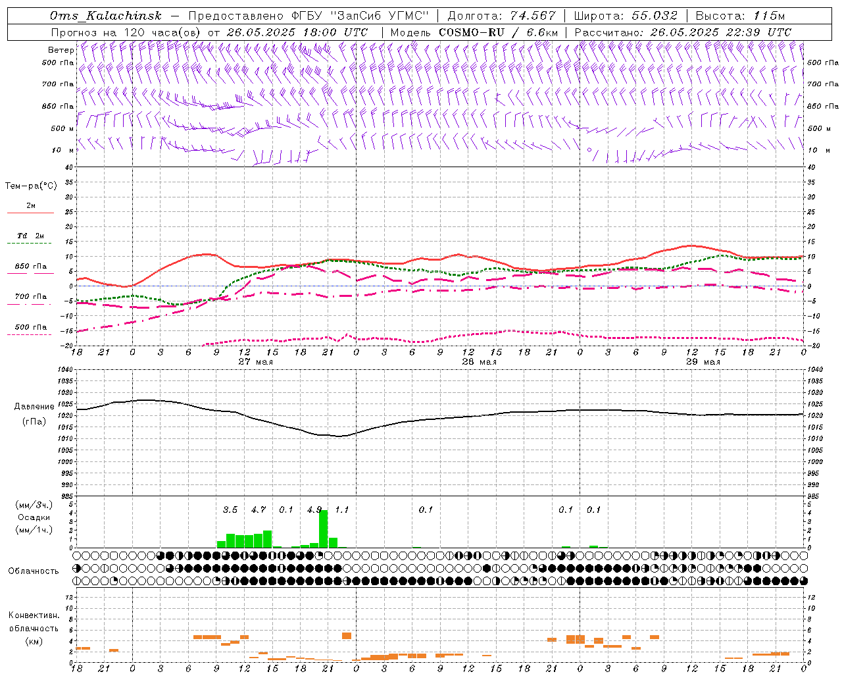Viewport: 842px width, 674px height.
Task: Select the Высота: 115м header field
Action: [x=740, y=16]
